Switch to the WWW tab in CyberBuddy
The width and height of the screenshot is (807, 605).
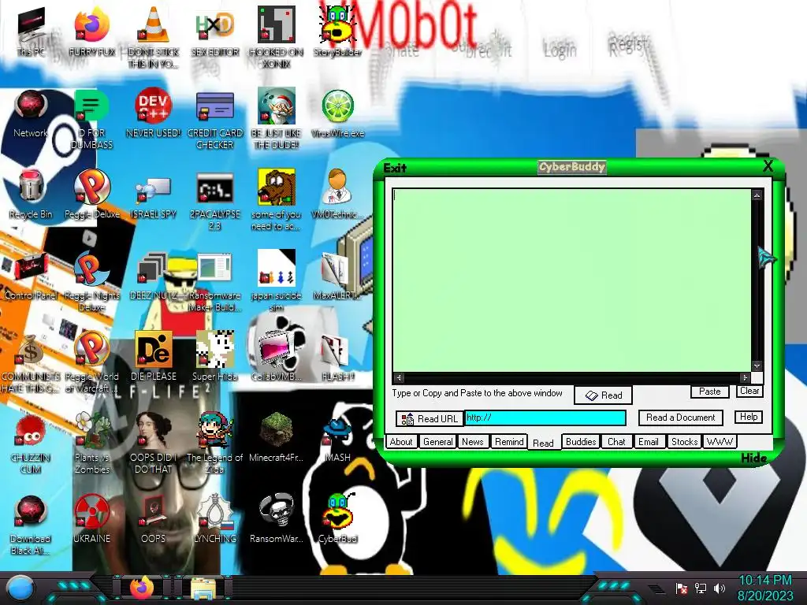(720, 442)
